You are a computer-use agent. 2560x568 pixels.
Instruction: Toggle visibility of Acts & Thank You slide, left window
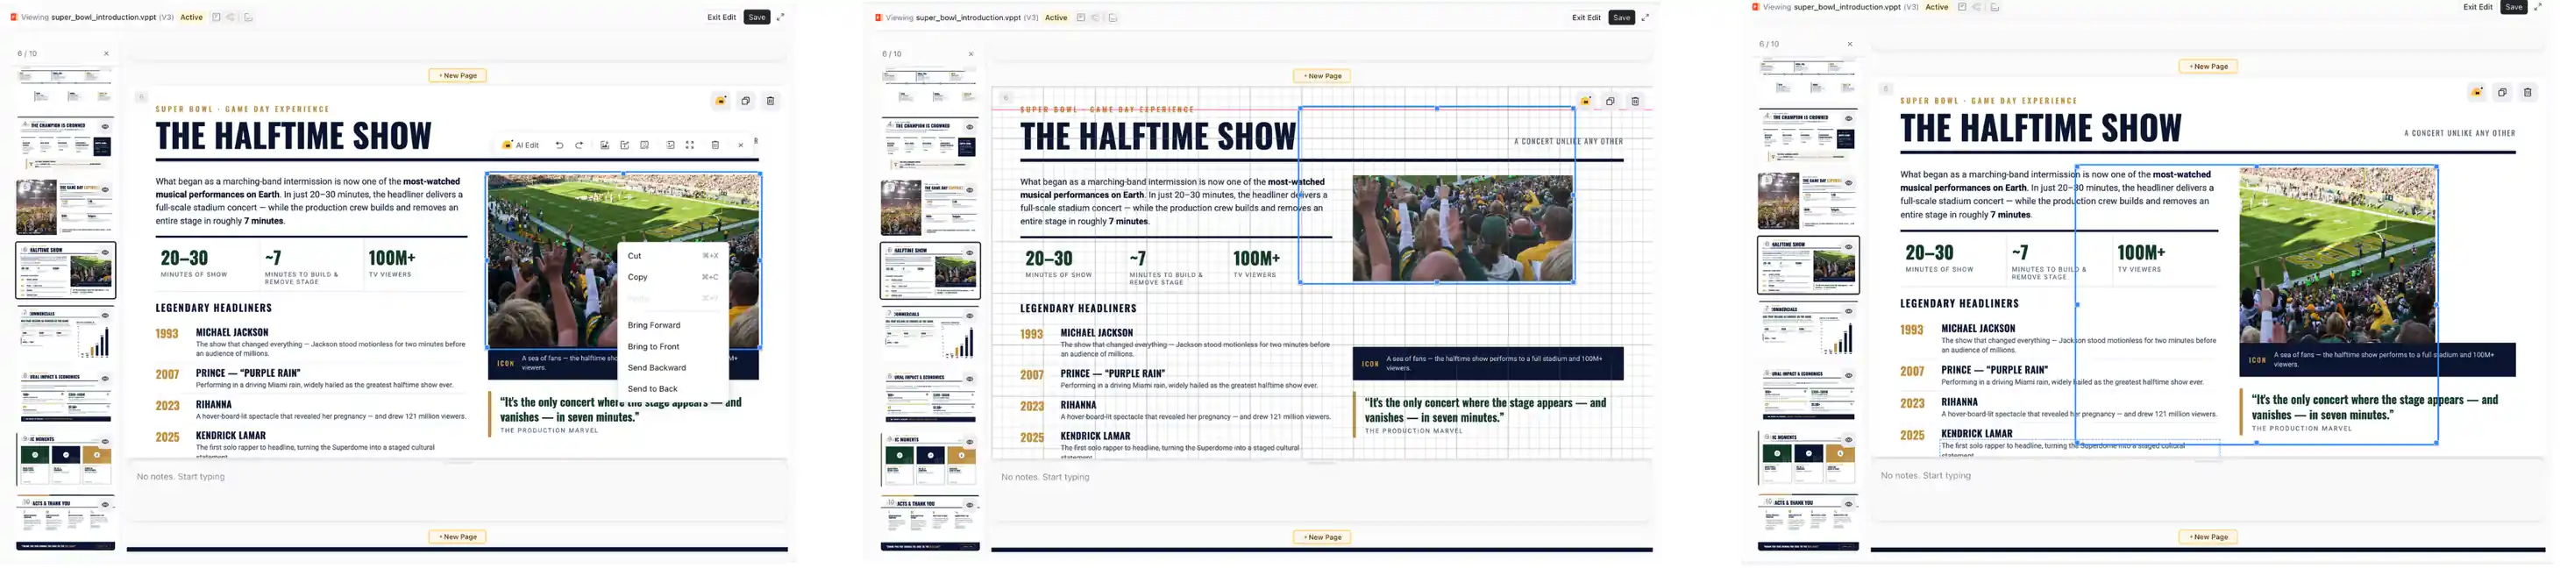tap(105, 504)
